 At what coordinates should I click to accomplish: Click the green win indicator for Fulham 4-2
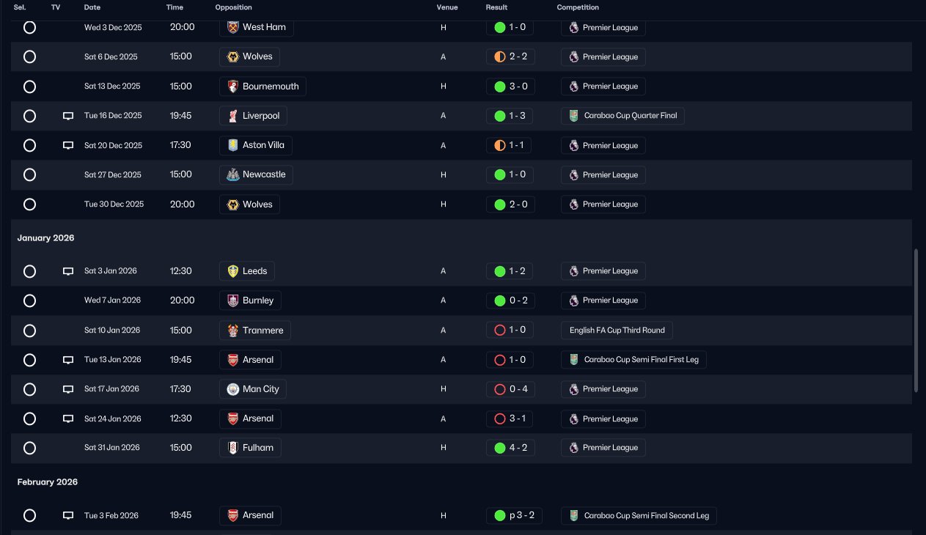[500, 448]
